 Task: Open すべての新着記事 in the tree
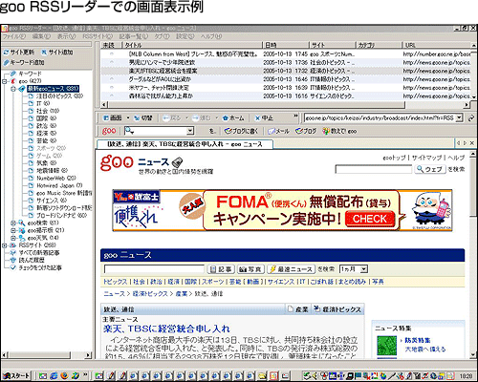(39, 253)
